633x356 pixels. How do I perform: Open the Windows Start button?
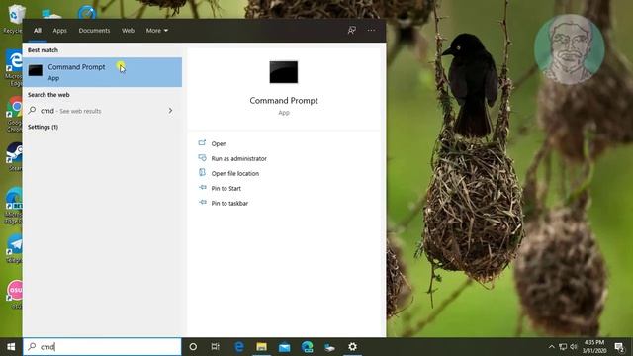(x=11, y=347)
